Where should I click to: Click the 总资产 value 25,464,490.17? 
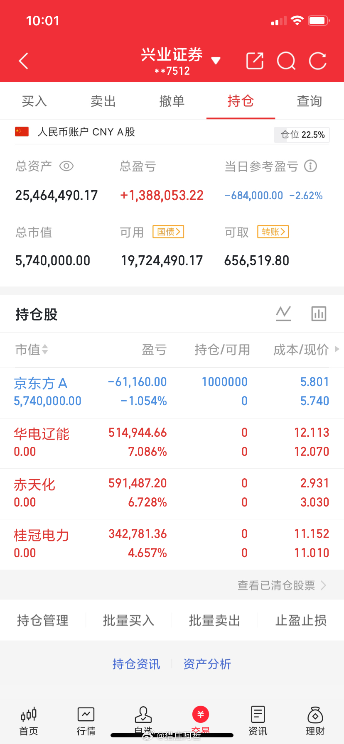tap(57, 195)
